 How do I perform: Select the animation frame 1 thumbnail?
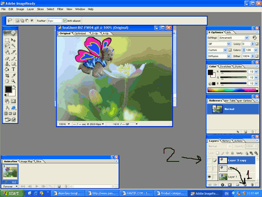tap(10, 172)
